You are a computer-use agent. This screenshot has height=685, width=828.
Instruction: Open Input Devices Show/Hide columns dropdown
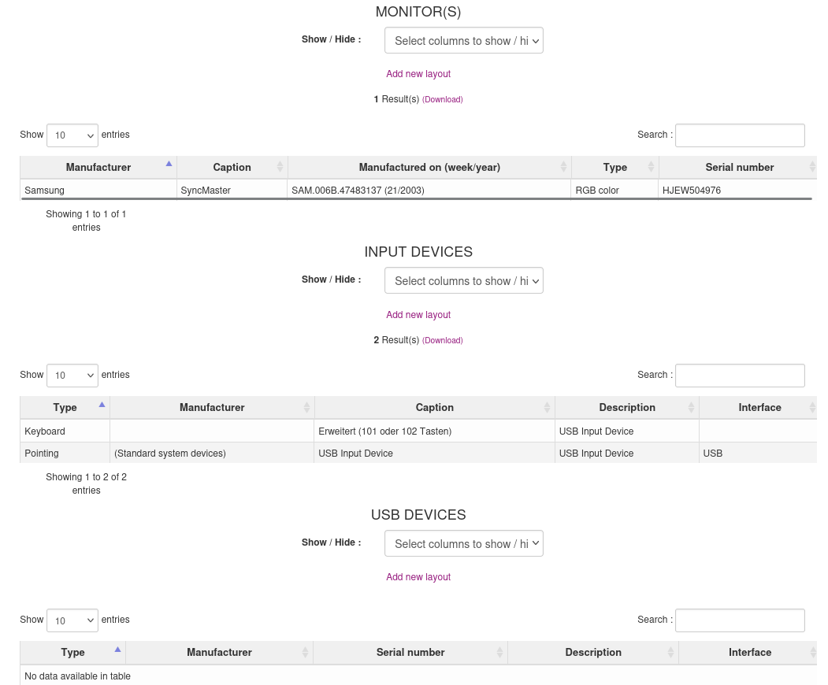coord(463,281)
